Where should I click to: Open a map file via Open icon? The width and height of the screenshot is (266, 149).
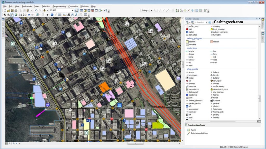tap(9, 10)
